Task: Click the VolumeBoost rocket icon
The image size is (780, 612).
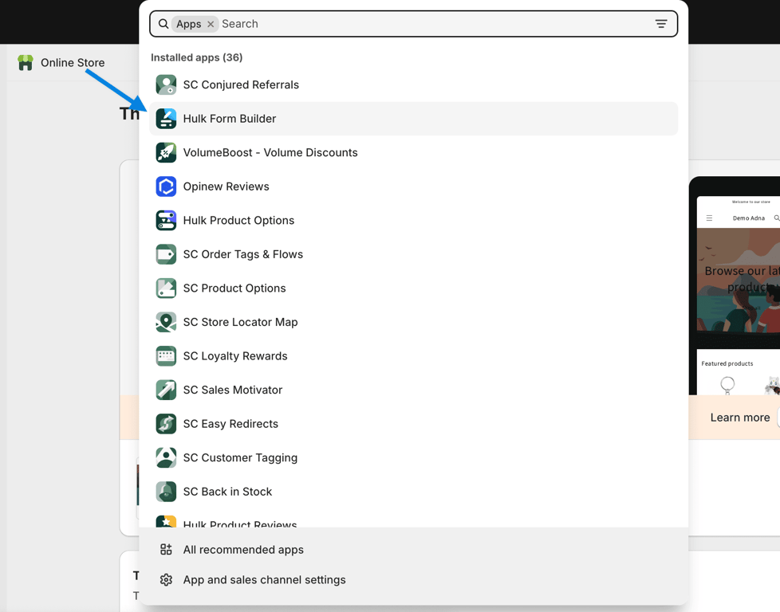Action: [x=166, y=152]
